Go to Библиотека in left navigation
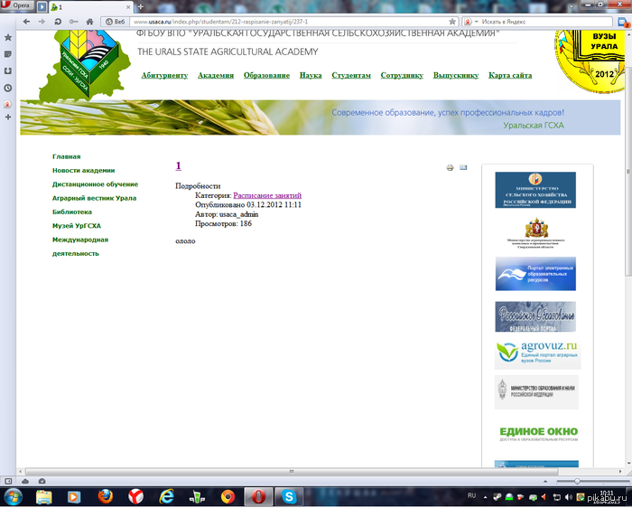 [x=72, y=212]
